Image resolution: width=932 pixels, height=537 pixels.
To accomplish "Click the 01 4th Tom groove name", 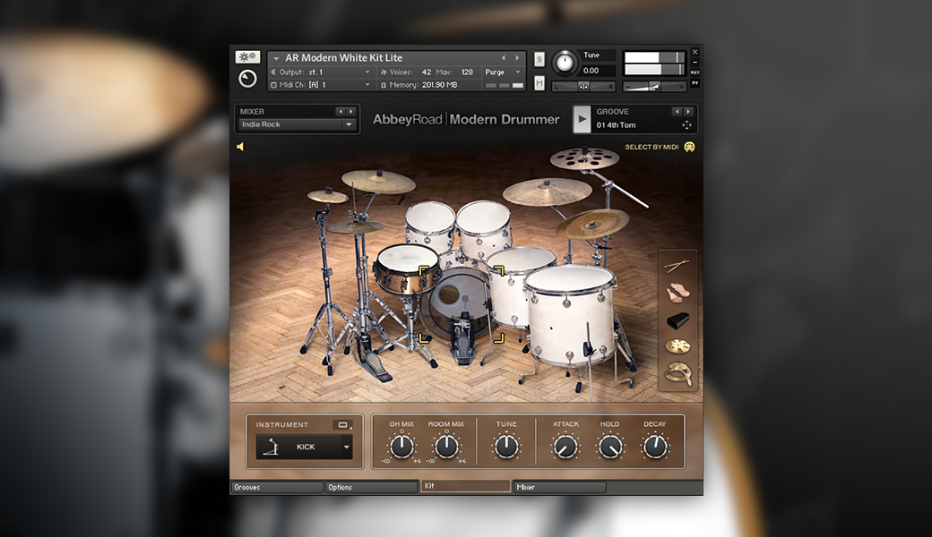I will 616,125.
